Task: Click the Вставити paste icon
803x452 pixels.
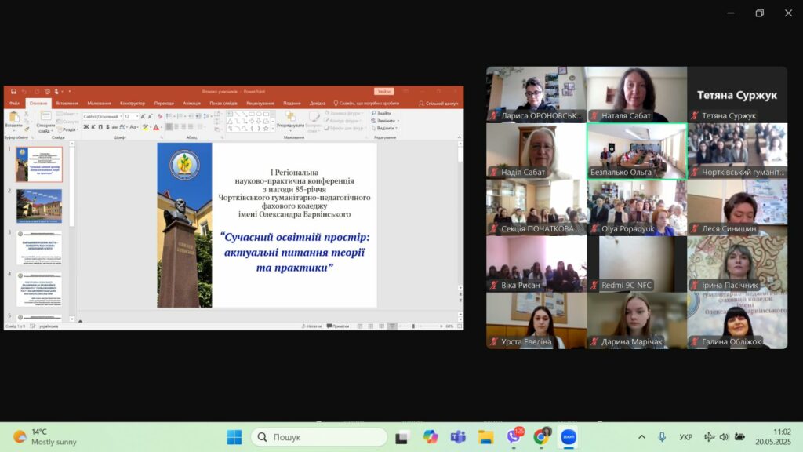Action: [14, 120]
